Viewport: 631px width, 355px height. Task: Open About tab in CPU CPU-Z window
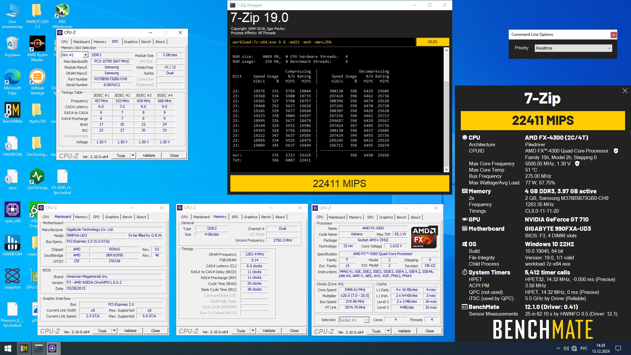(x=415, y=217)
